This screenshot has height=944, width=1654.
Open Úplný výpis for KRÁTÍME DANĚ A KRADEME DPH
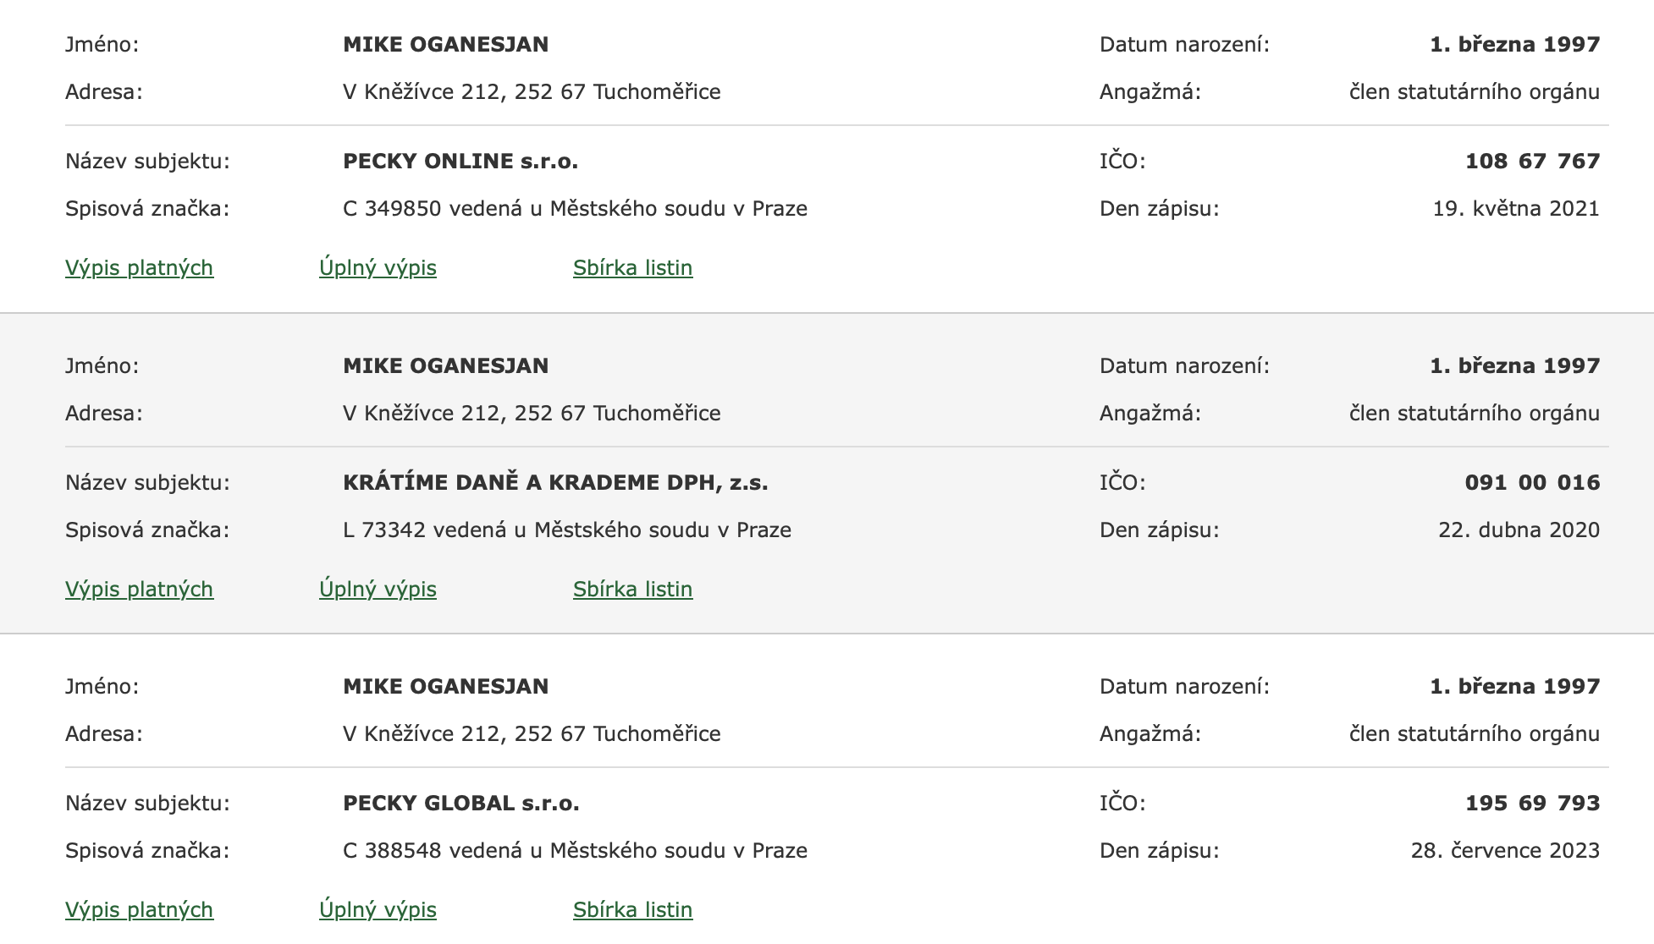pos(378,590)
